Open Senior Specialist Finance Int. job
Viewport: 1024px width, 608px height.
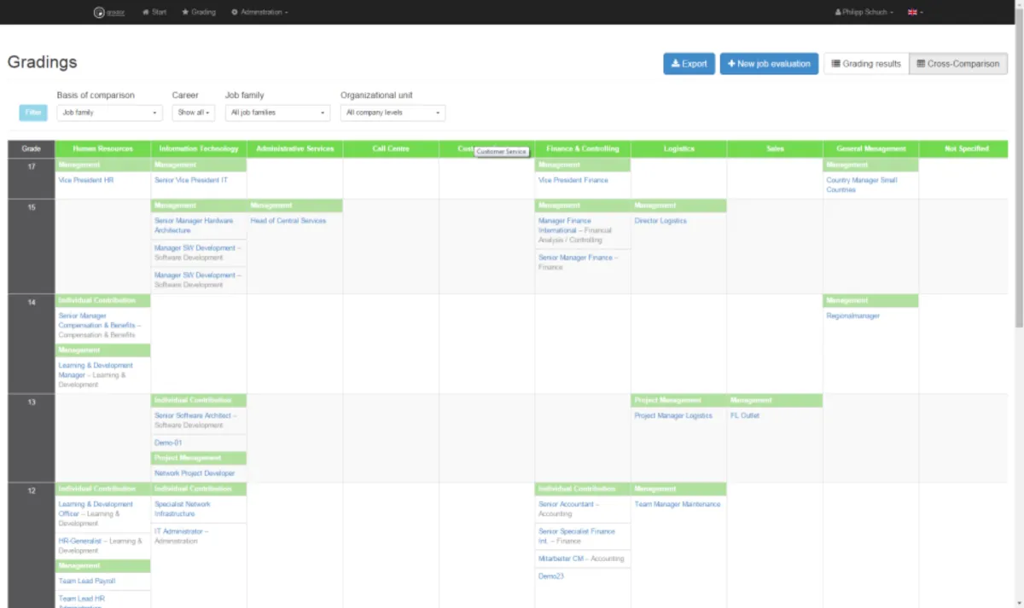click(x=577, y=536)
